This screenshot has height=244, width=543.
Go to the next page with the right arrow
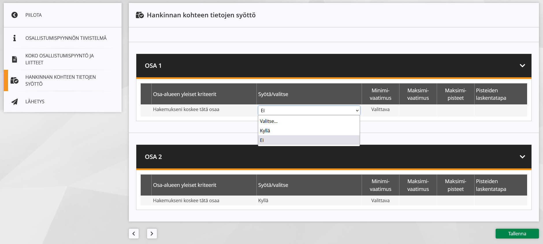tap(152, 234)
